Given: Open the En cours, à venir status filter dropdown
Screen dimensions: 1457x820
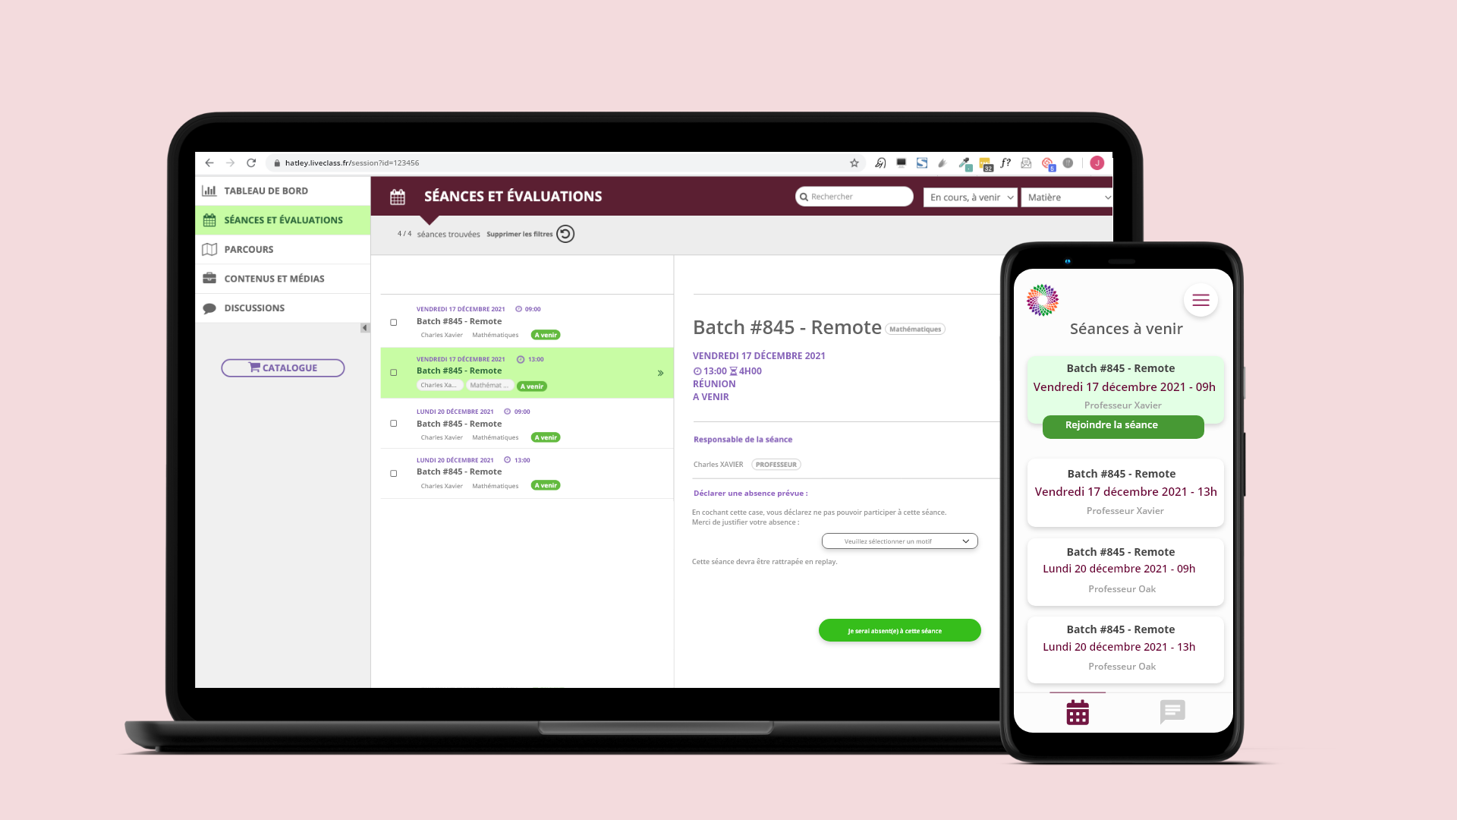Looking at the screenshot, I should [x=968, y=196].
